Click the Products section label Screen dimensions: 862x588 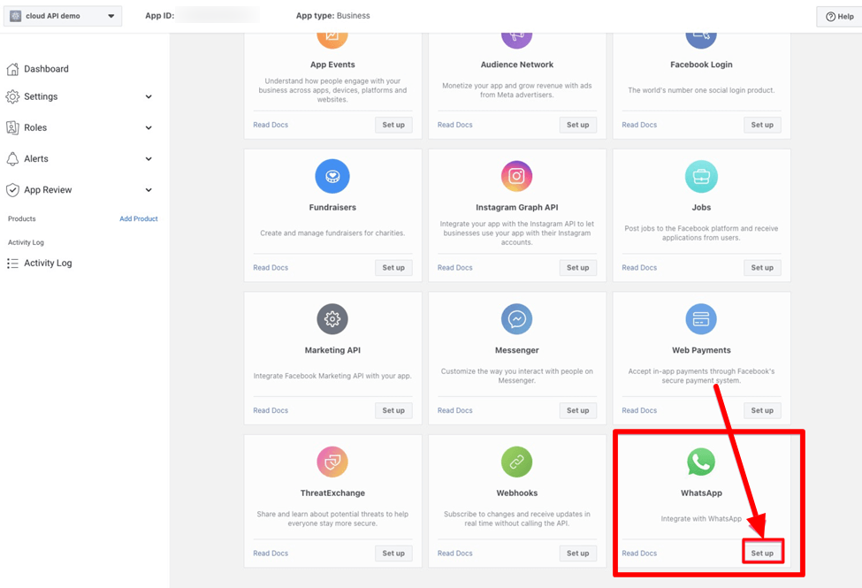point(22,219)
